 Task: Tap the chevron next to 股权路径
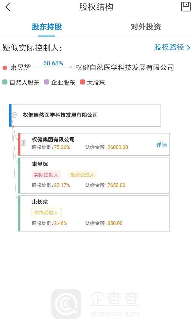click(188, 47)
